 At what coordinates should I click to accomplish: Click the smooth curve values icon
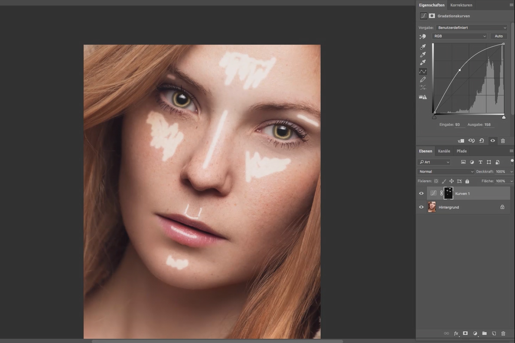pos(423,88)
